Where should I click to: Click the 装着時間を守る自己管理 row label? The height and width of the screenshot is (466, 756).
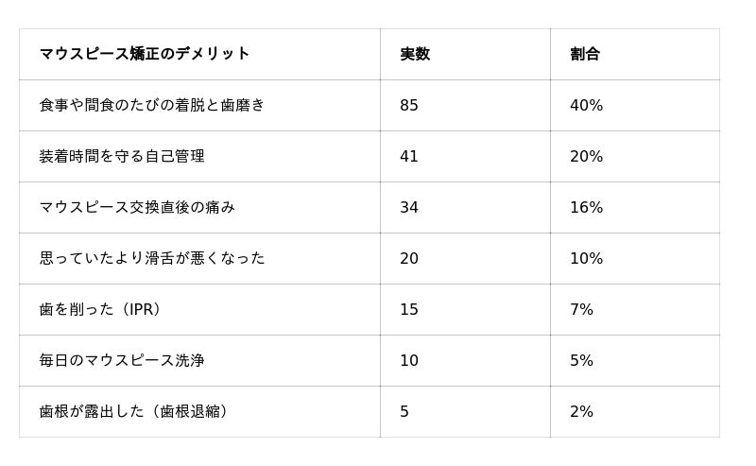tap(122, 156)
